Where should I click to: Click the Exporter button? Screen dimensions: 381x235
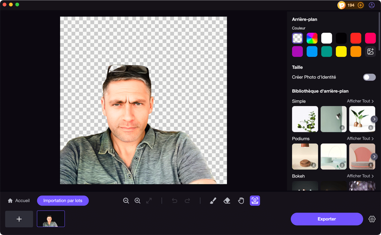[x=327, y=219]
